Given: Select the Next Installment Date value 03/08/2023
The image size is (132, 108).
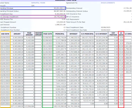Looking at the screenshot, I should coord(105,27).
